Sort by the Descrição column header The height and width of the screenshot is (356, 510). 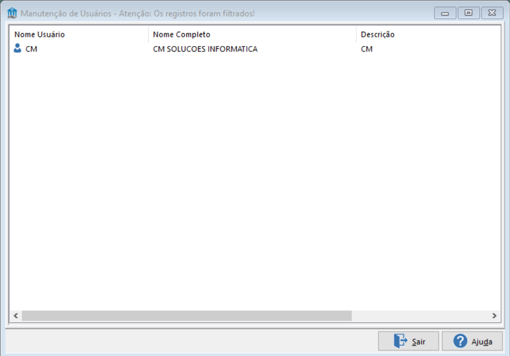(428, 35)
